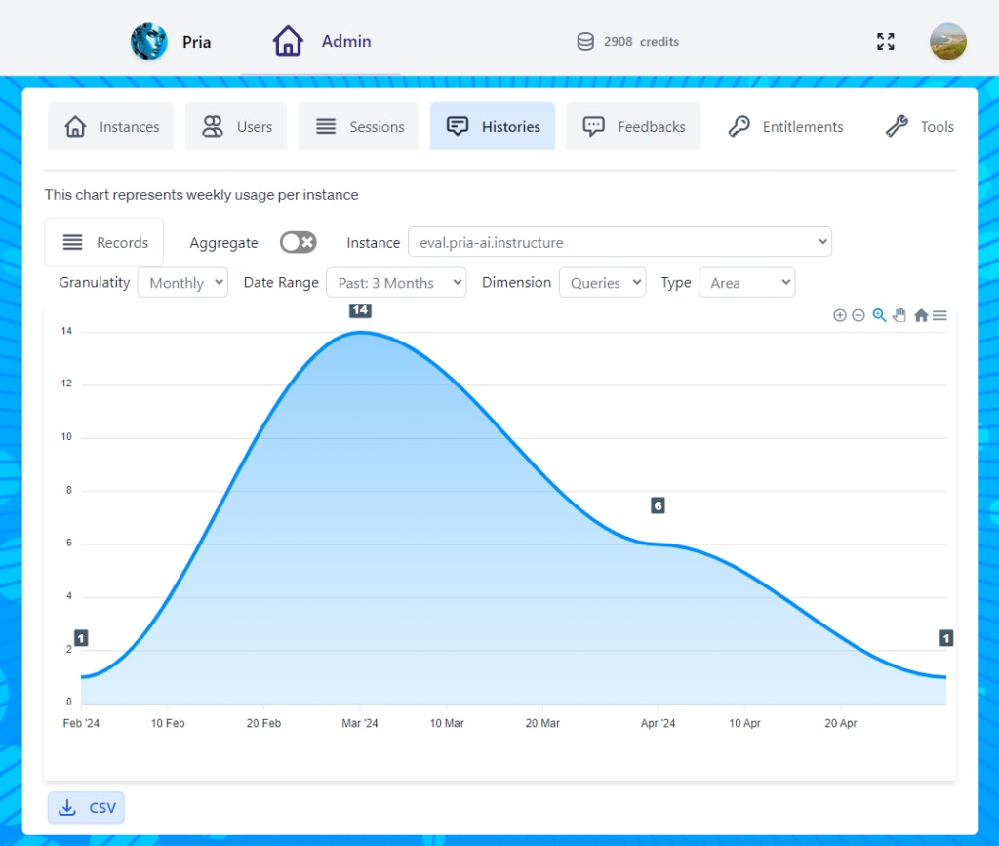Activate the selection zoom magnifier tool
Image resolution: width=999 pixels, height=846 pixels.
pos(878,315)
